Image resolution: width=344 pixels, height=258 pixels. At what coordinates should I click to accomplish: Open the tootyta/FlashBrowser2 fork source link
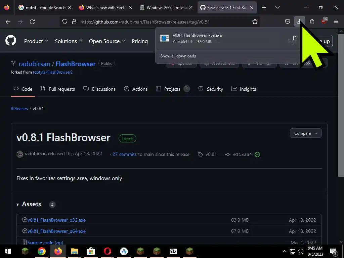53,72
